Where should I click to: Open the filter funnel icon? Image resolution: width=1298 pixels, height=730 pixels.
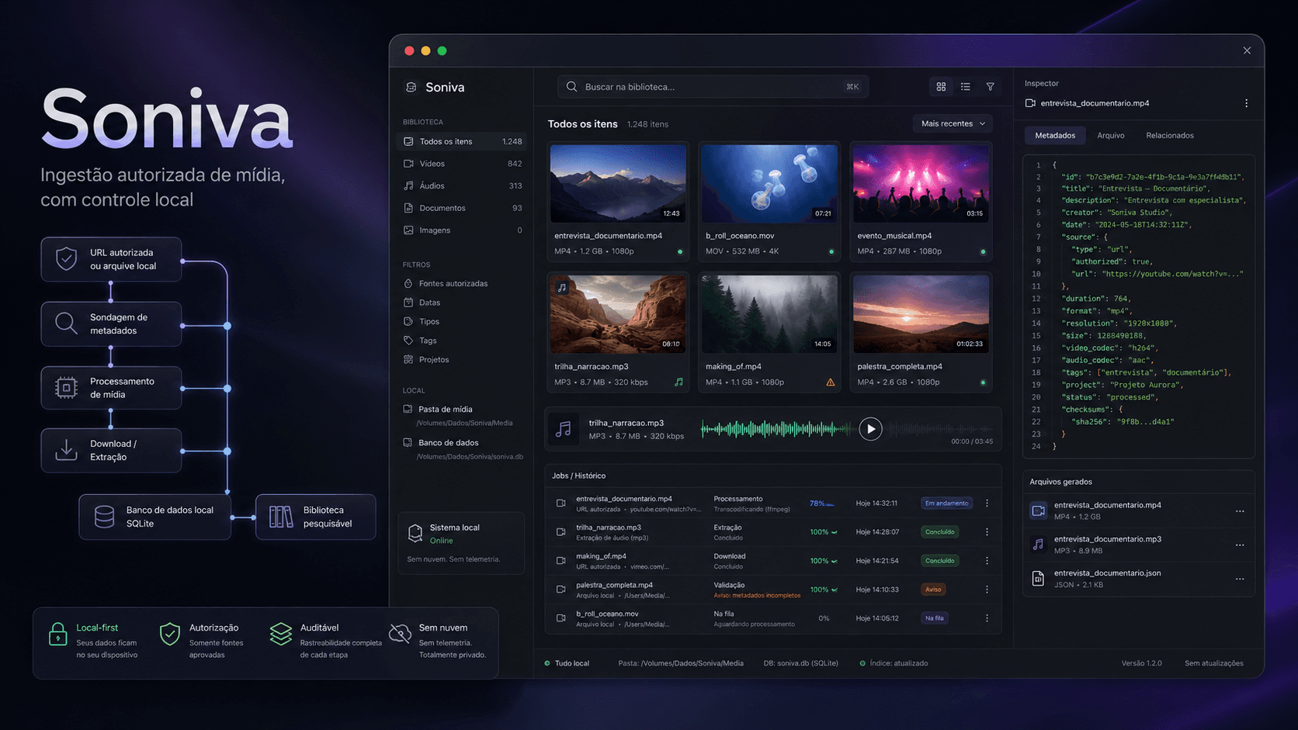click(991, 87)
